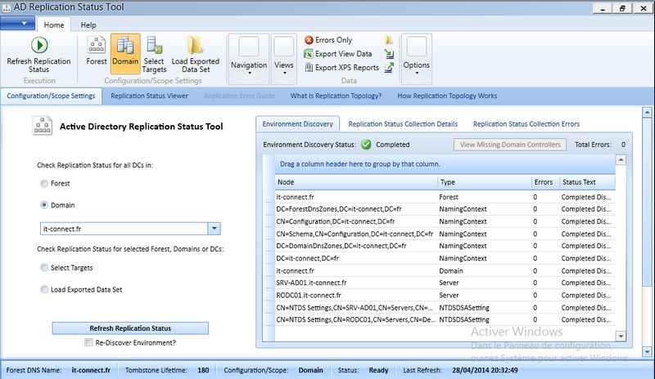655x379 pixels.
Task: Toggle the Errors Only filter
Action: pyautogui.click(x=327, y=40)
